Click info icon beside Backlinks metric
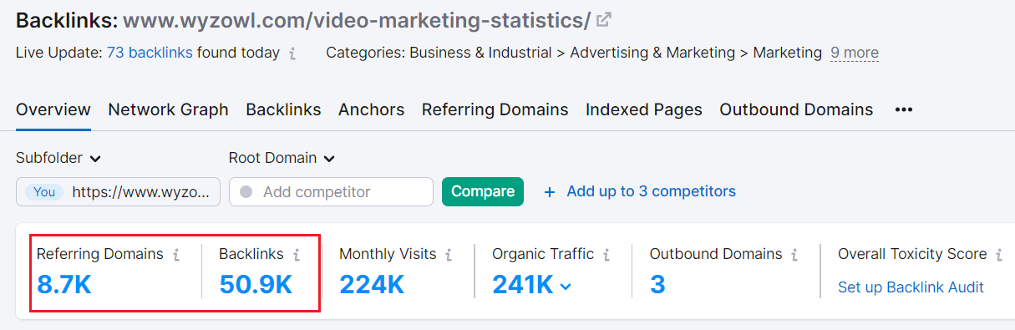 click(297, 255)
